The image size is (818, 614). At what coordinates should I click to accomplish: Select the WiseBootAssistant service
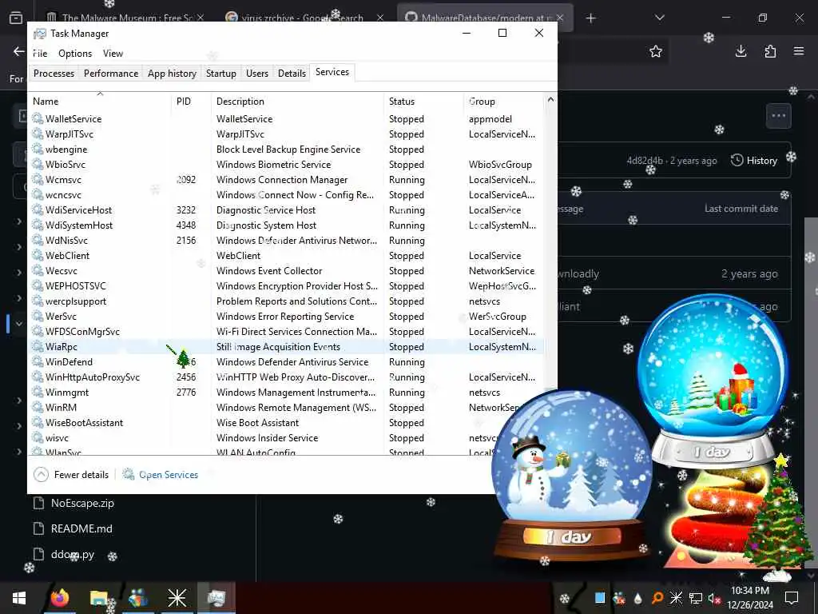[x=286, y=422]
